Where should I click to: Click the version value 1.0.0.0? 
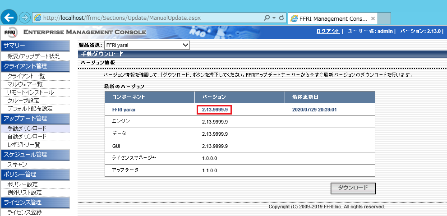[210, 158]
